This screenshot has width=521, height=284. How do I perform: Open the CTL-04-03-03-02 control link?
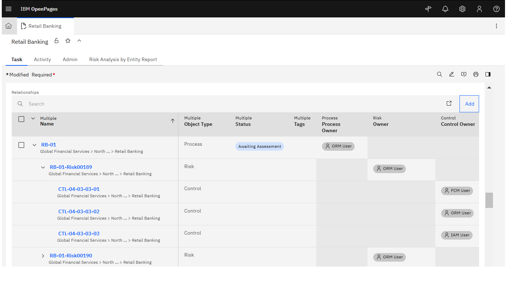pyautogui.click(x=79, y=211)
